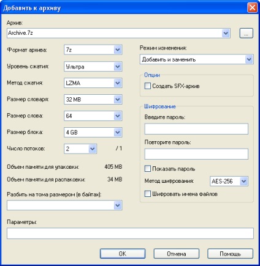Click the Повторите пароль input field
This screenshot has width=260, height=266.
coord(196,154)
